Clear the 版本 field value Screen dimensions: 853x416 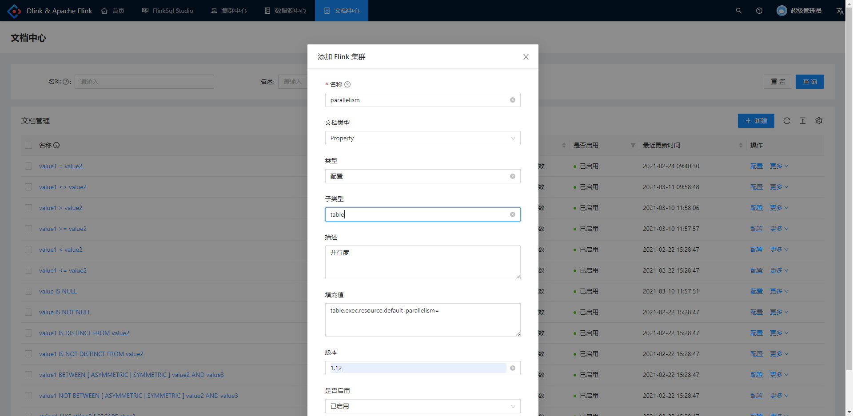[513, 368]
